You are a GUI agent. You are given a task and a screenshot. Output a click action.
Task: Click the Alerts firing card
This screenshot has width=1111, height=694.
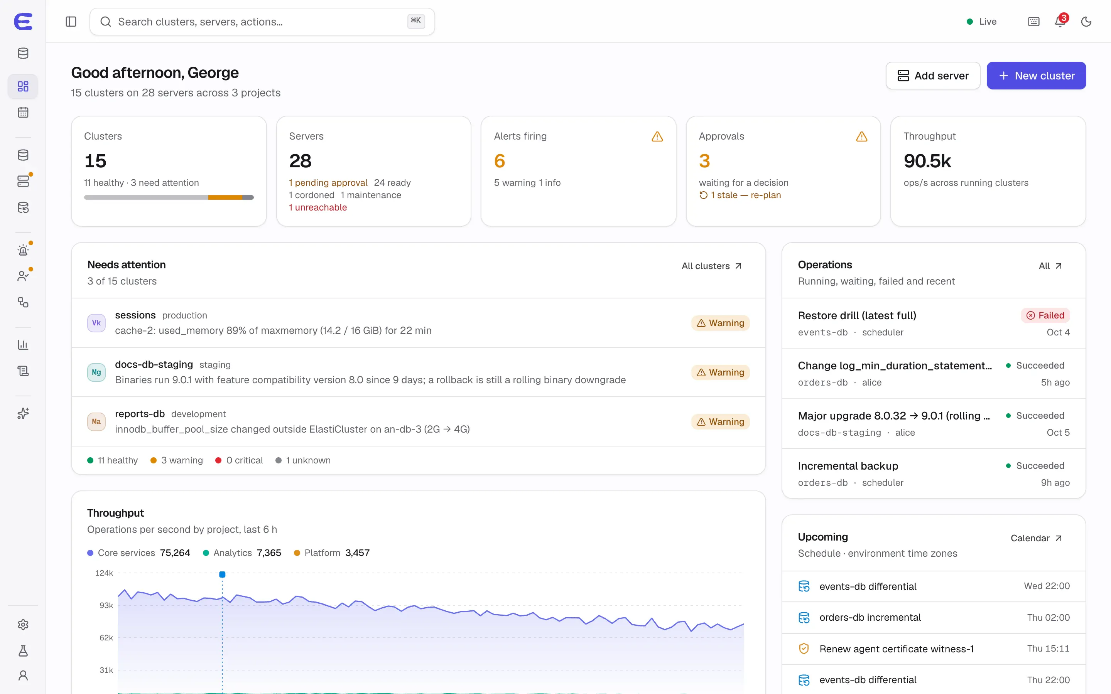(x=579, y=171)
